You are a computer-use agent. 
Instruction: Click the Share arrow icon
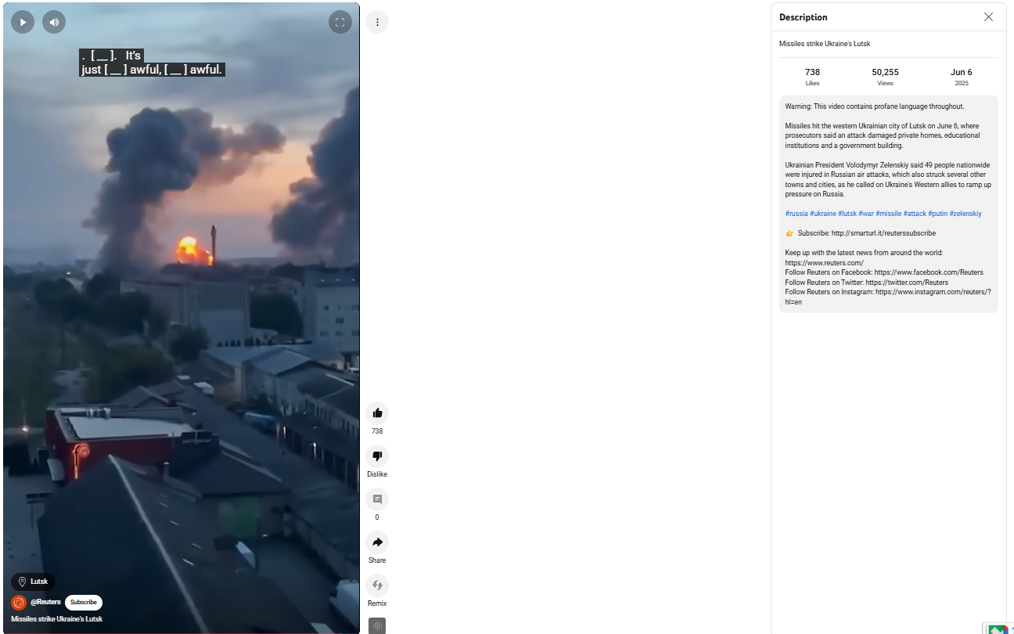tap(377, 542)
